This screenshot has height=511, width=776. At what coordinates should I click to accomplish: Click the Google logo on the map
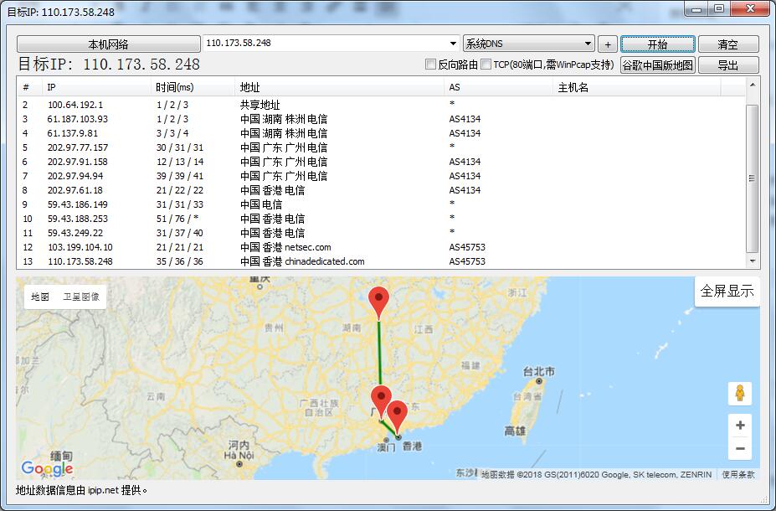(x=48, y=468)
